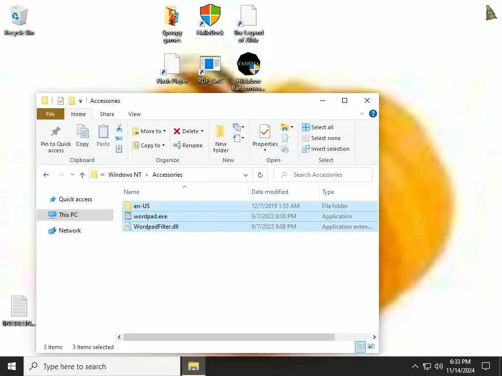Screen dimensions: 502x376
Task: Select HalloDock shortcut on desktop
Action: coord(210,20)
